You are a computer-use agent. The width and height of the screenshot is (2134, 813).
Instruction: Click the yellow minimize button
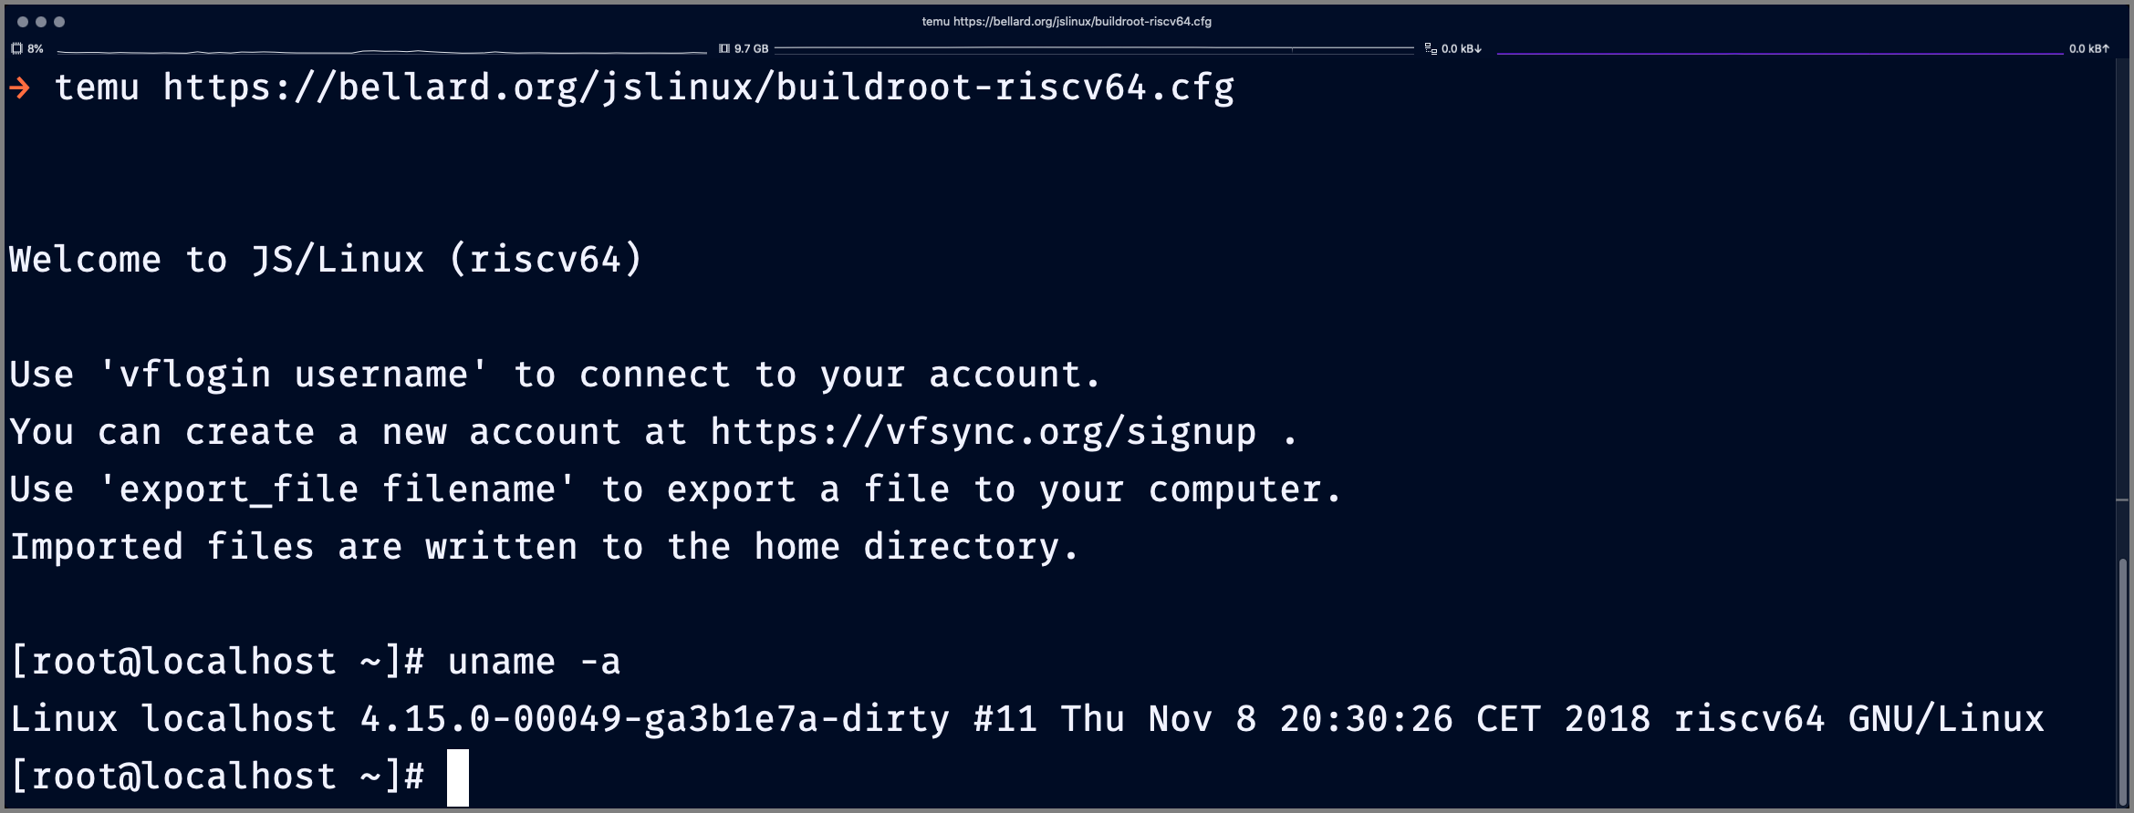tap(42, 20)
